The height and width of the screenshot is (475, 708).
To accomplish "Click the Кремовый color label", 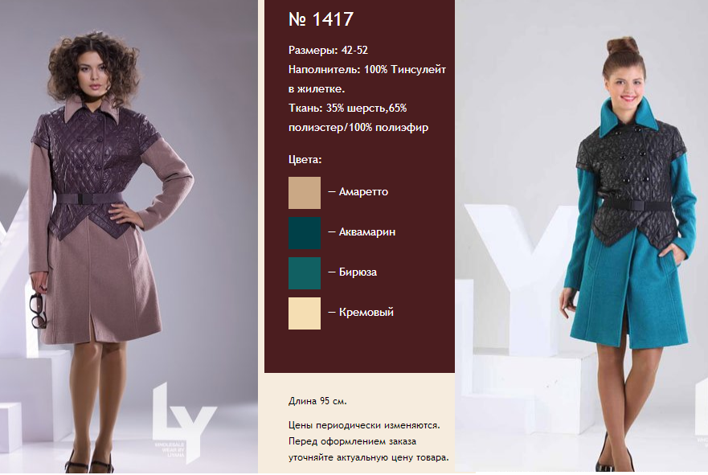I will tap(366, 312).
